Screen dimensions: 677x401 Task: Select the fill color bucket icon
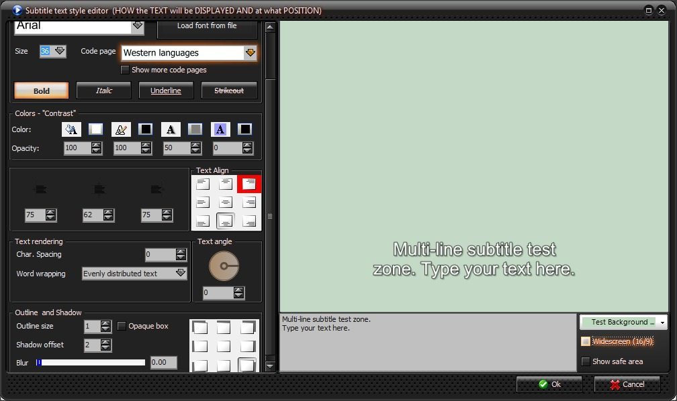pos(72,129)
